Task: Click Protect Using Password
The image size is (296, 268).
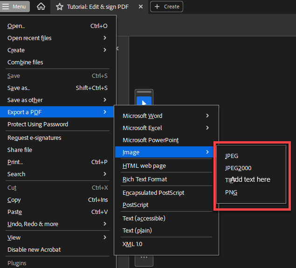Action: pyautogui.click(x=38, y=124)
